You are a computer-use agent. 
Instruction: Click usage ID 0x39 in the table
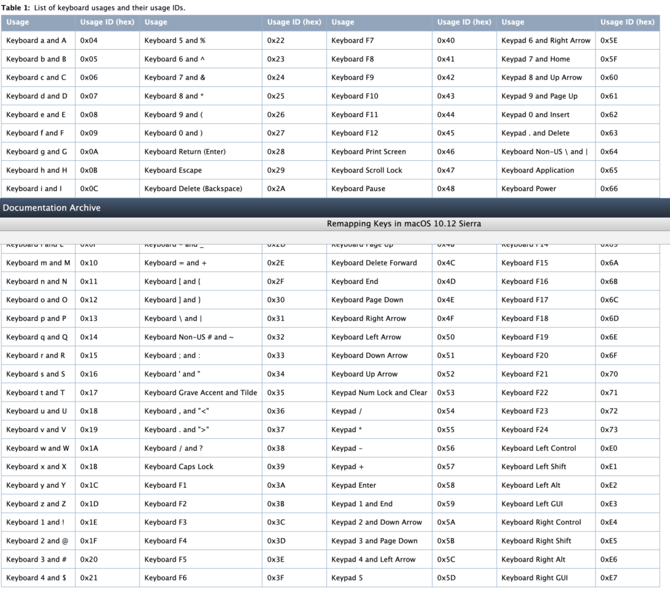(x=275, y=467)
